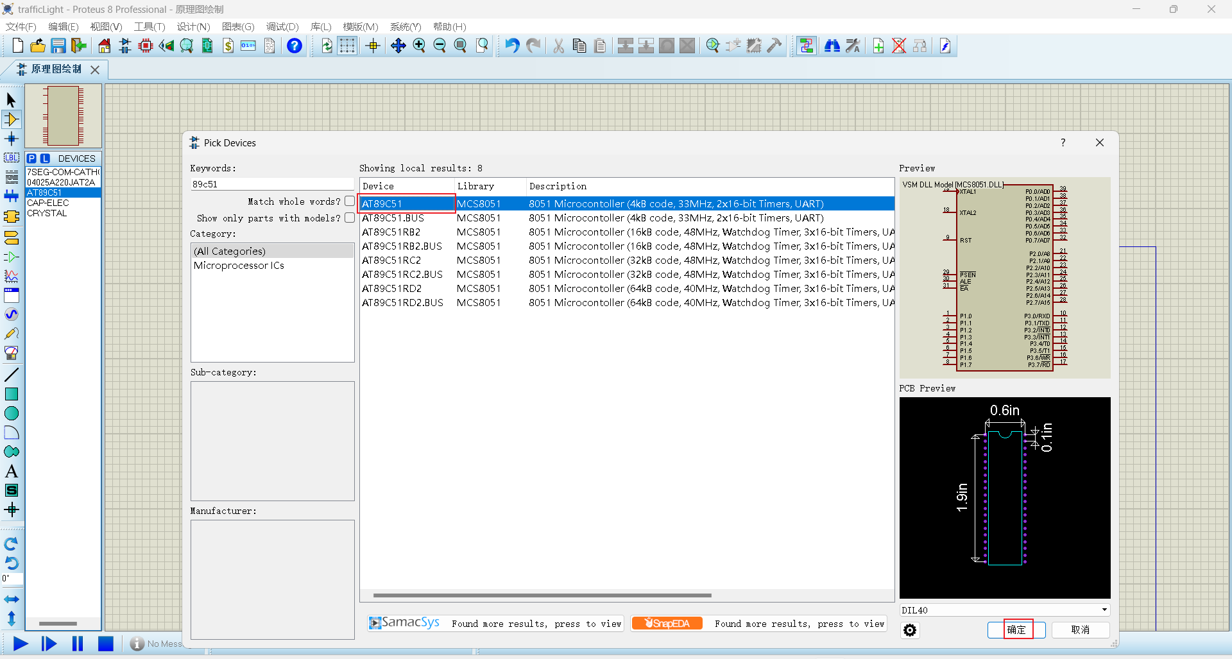
Task: Open the 编辑(E) menu
Action: click(63, 27)
